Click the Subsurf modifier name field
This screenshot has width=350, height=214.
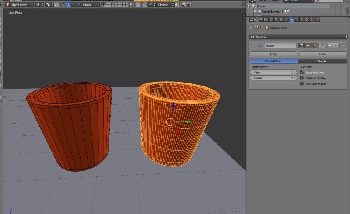coord(280,45)
